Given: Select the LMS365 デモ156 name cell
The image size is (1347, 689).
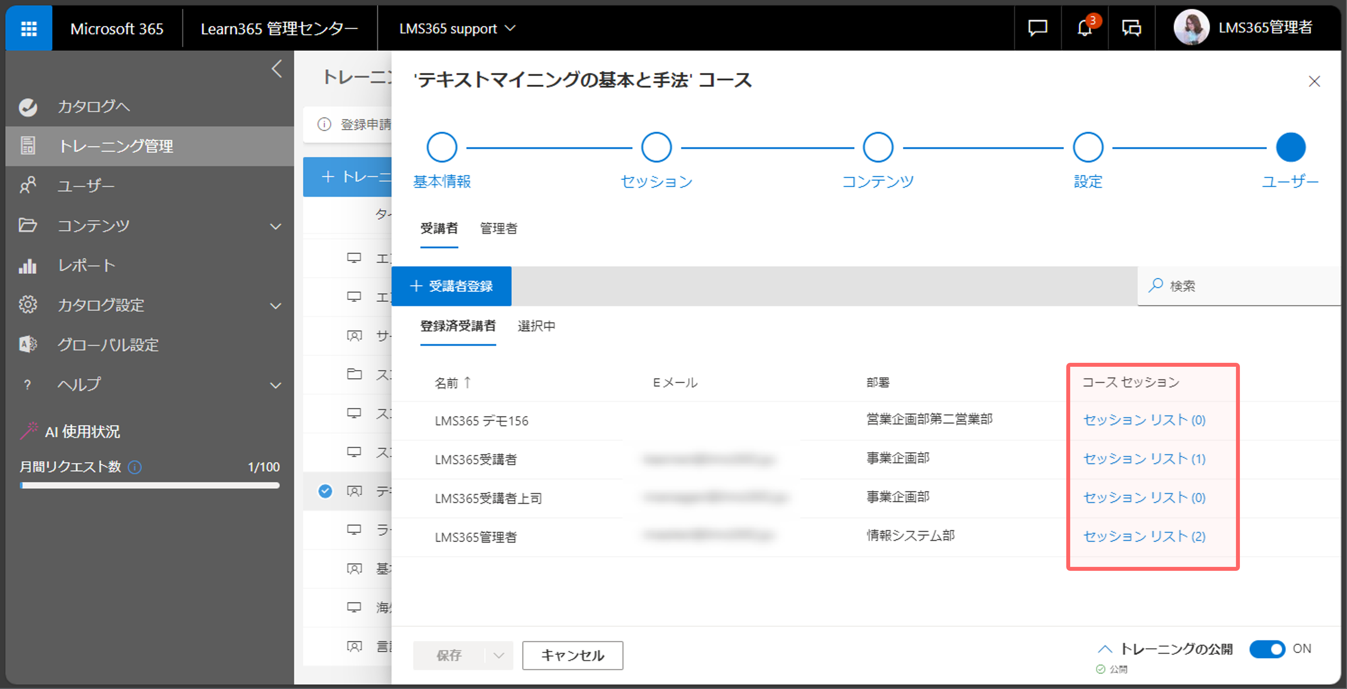Looking at the screenshot, I should (482, 421).
